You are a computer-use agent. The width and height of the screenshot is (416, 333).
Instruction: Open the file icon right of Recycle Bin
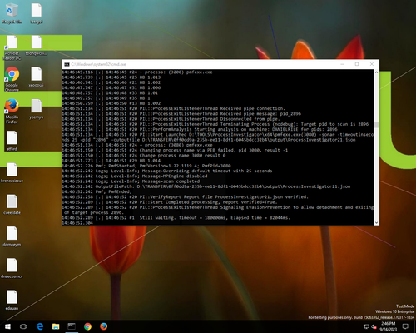click(37, 13)
